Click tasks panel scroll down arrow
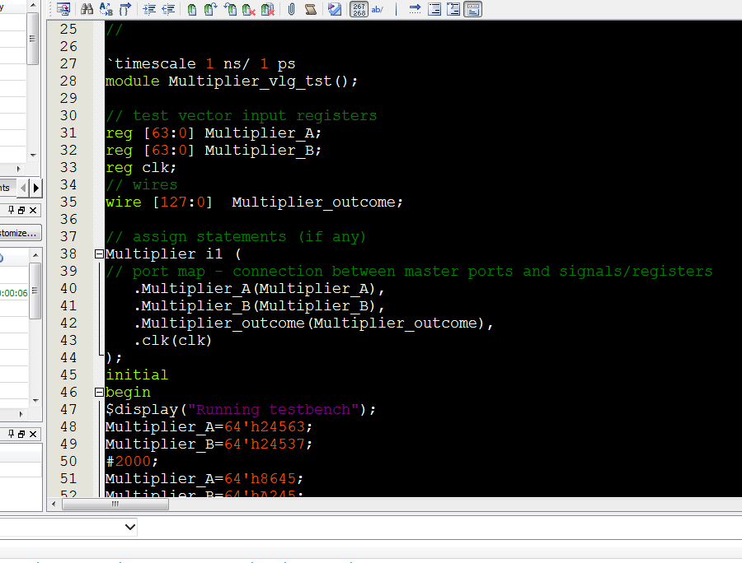742x563 pixels. coord(35,401)
